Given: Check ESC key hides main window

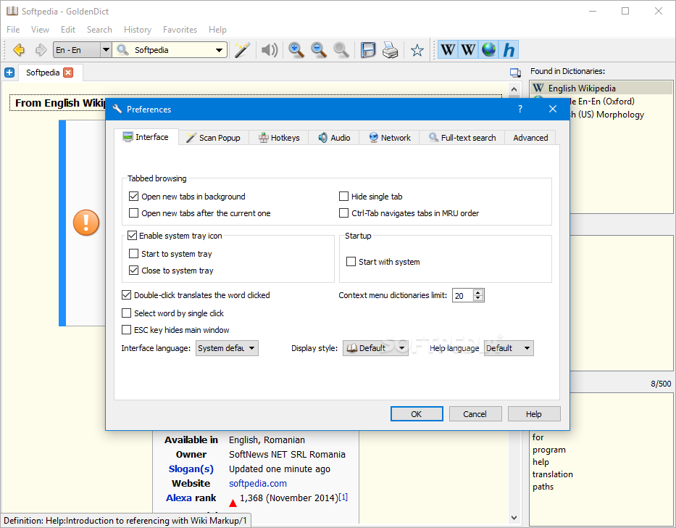Looking at the screenshot, I should 126,330.
